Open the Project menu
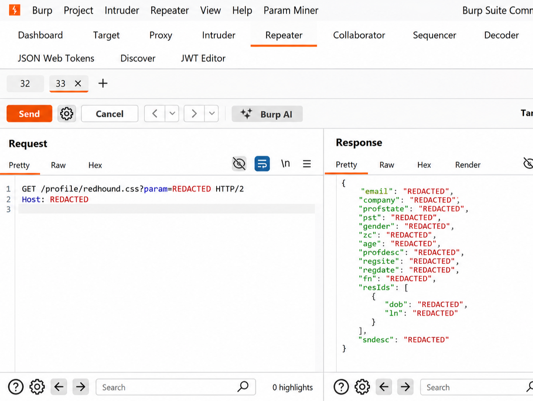The image size is (533, 401). tap(79, 10)
